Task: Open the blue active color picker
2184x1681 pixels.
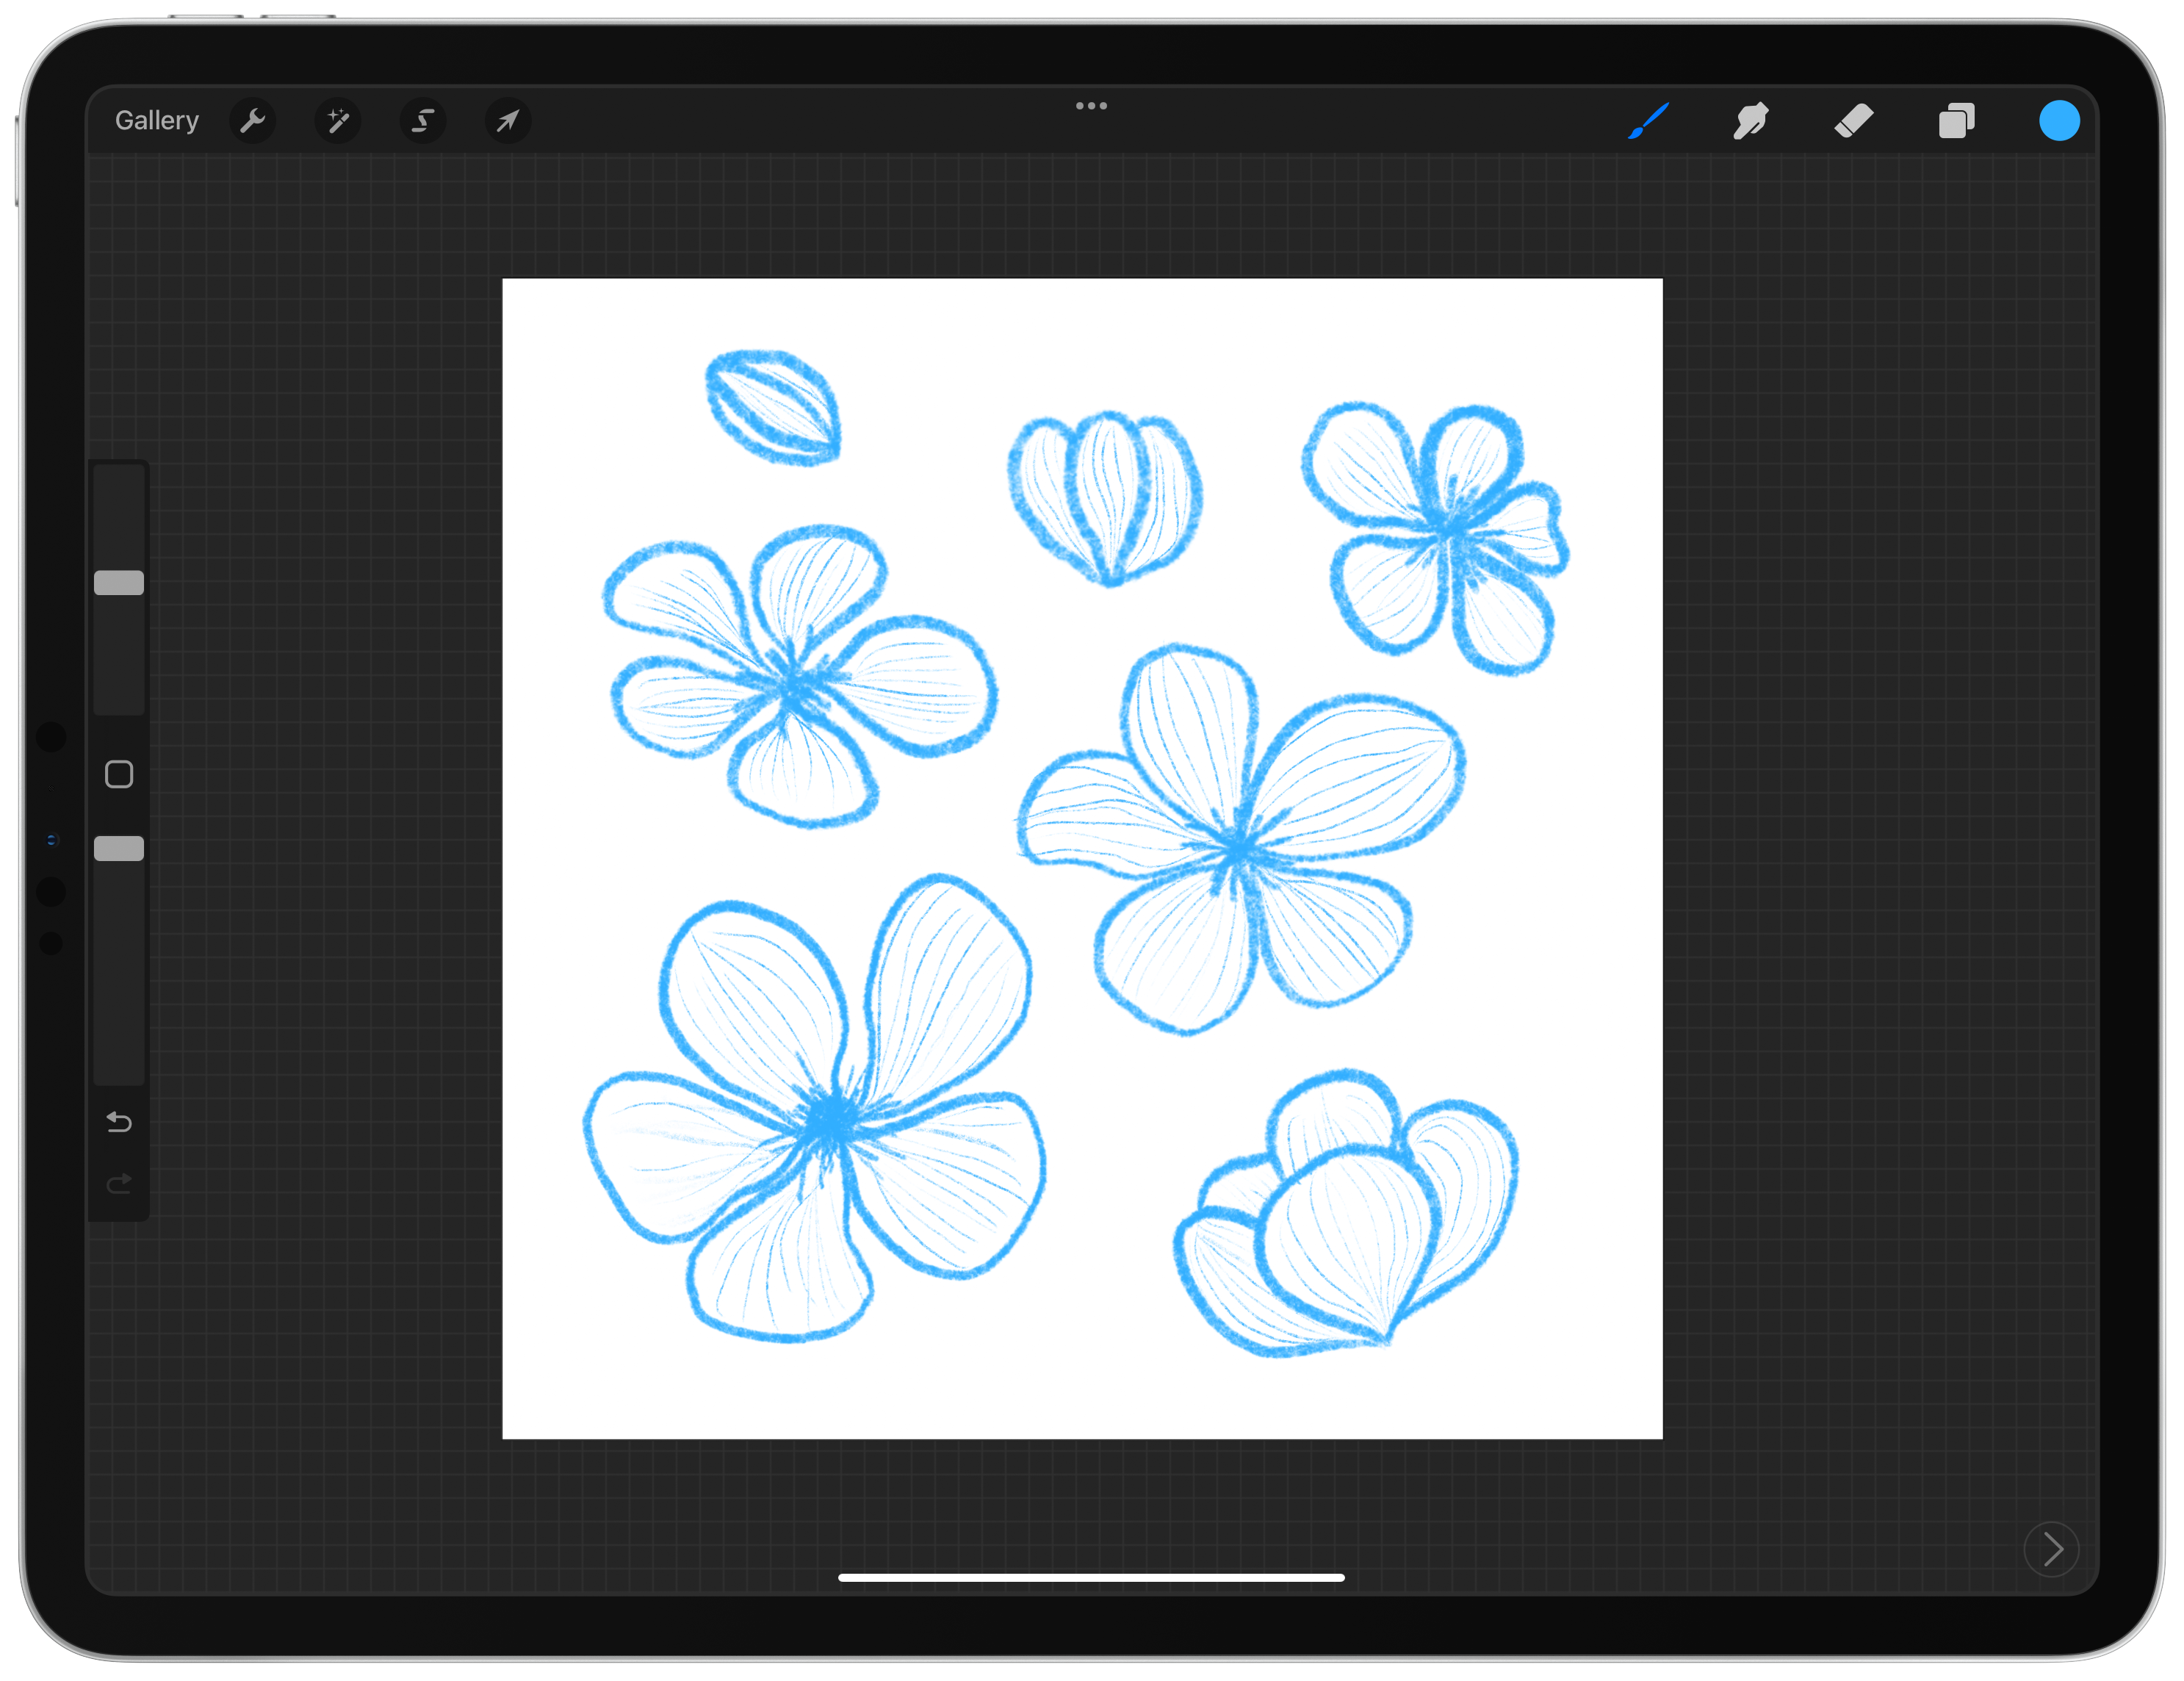Action: [2059, 121]
